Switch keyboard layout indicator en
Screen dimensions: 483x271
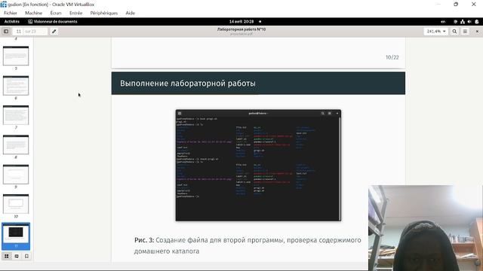(443, 22)
